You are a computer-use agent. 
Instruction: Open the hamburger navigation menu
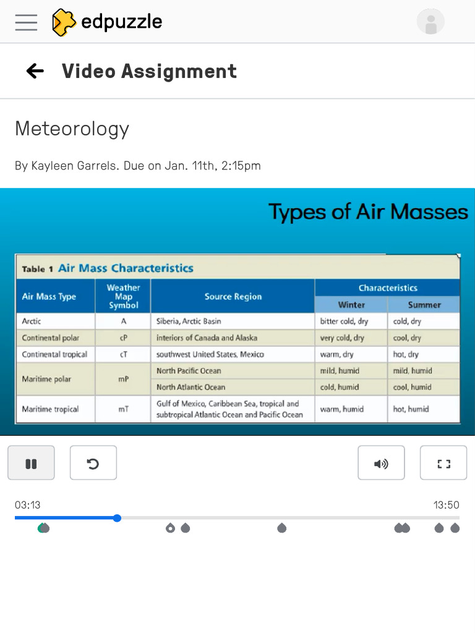coord(26,22)
